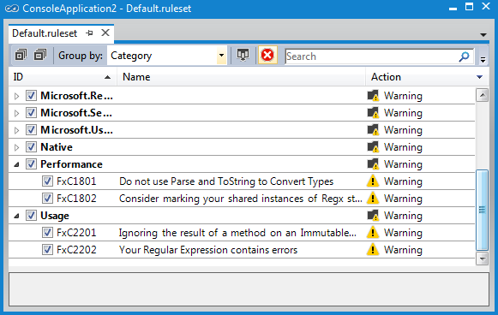Disable rule FxC2201 checkbox
The width and height of the screenshot is (498, 315).
[47, 233]
